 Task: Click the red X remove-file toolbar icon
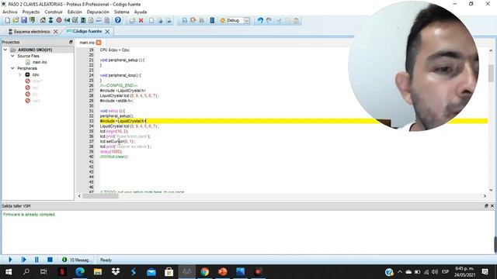coord(141,21)
